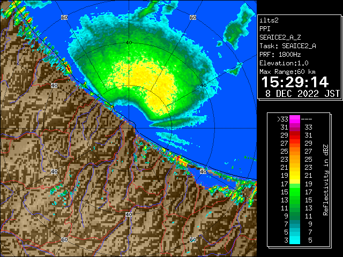Click the 60 km label at the lower-left ring

tap(64, 239)
